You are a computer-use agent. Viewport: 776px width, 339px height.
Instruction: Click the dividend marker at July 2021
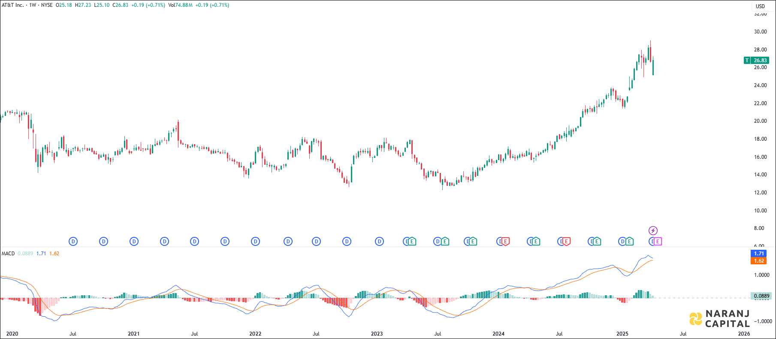[x=195, y=242]
